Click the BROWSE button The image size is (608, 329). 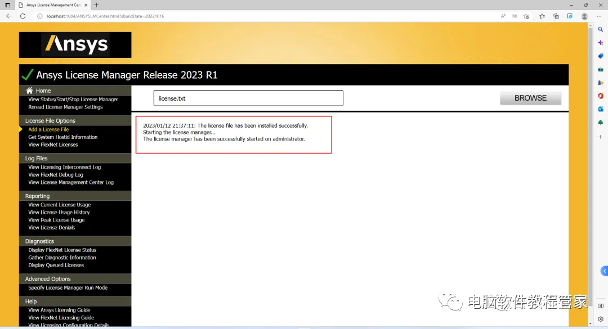click(530, 98)
